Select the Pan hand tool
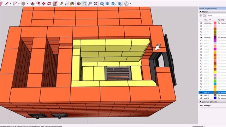The width and height of the screenshot is (226, 127). [84, 4]
